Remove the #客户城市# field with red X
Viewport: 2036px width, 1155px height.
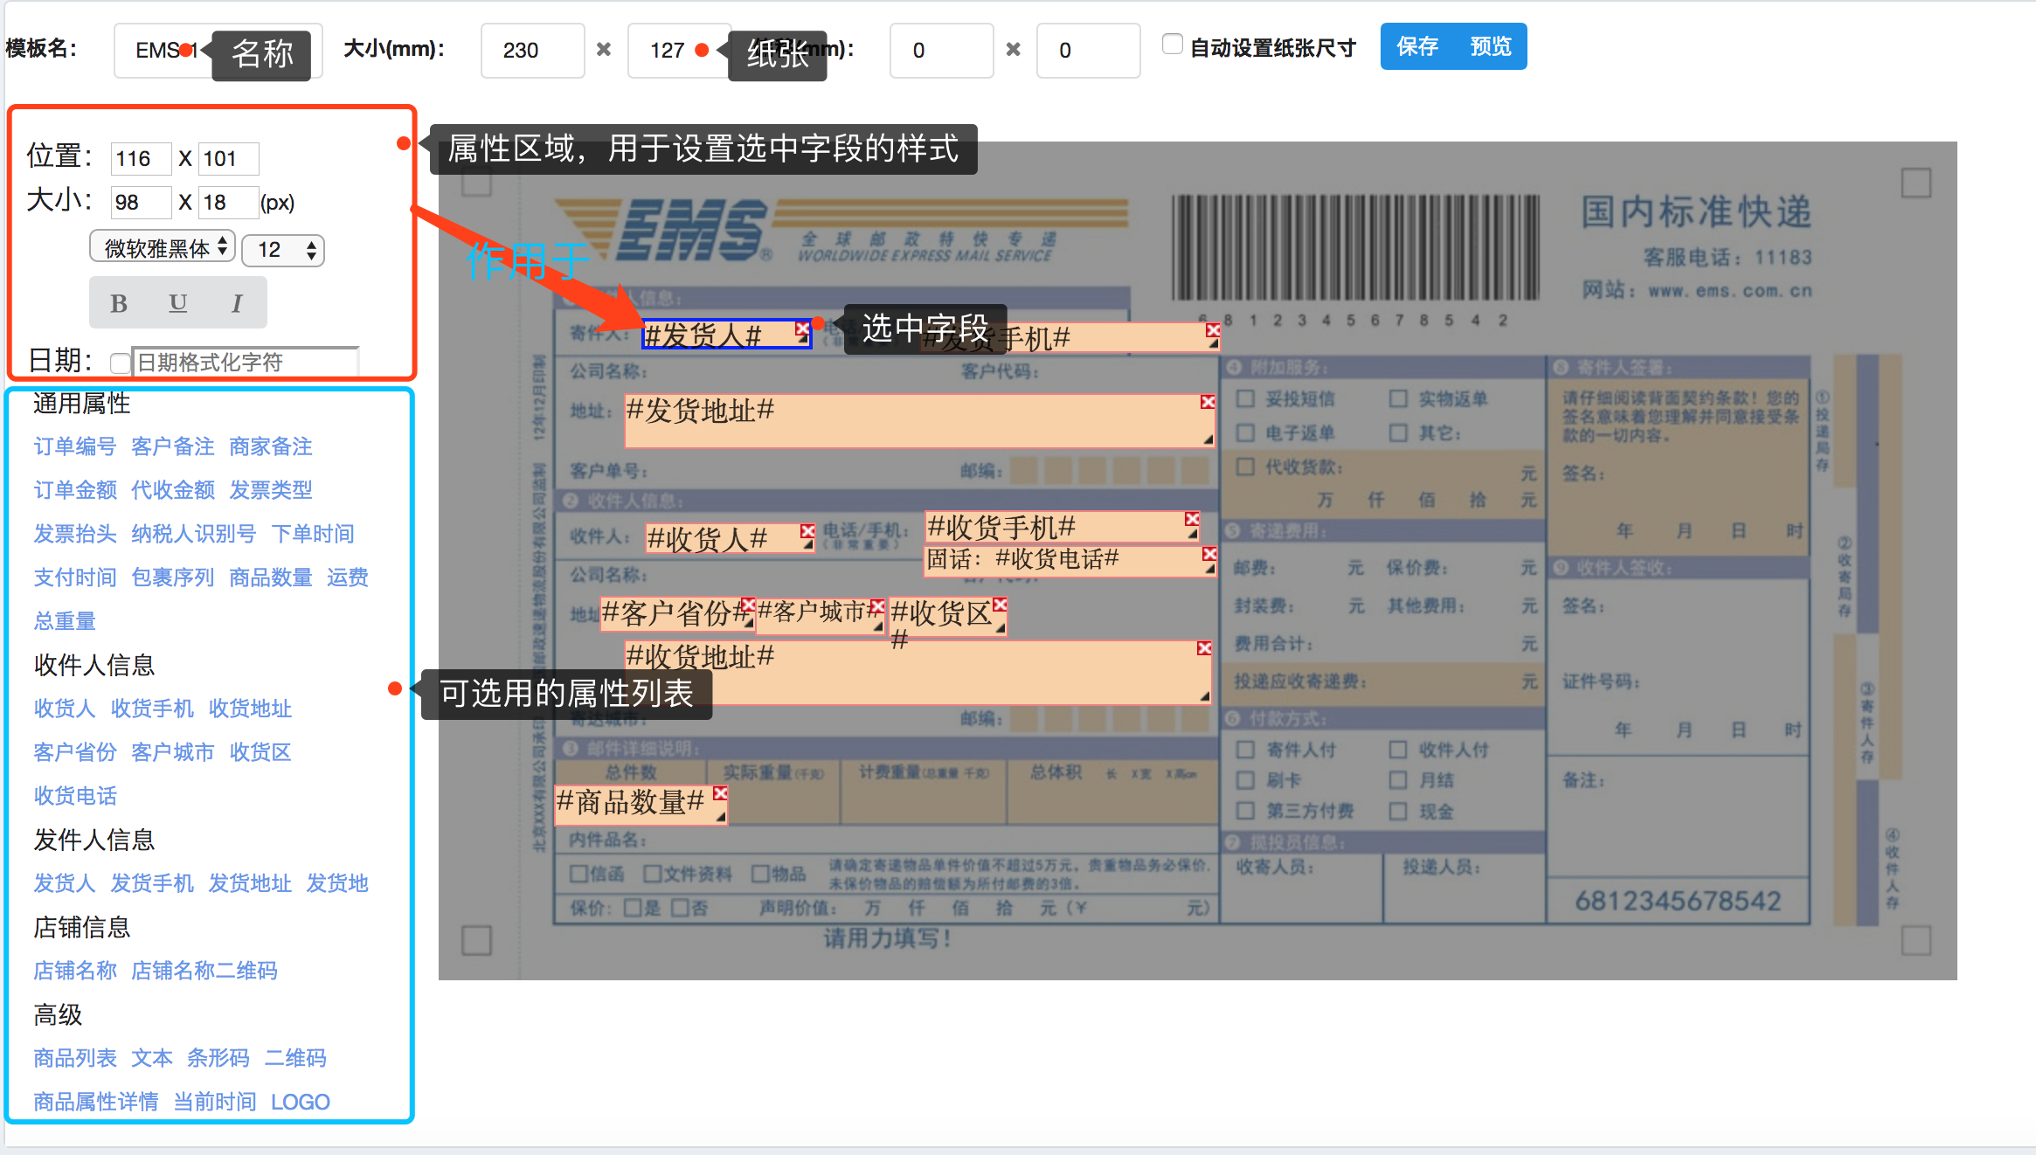[877, 606]
